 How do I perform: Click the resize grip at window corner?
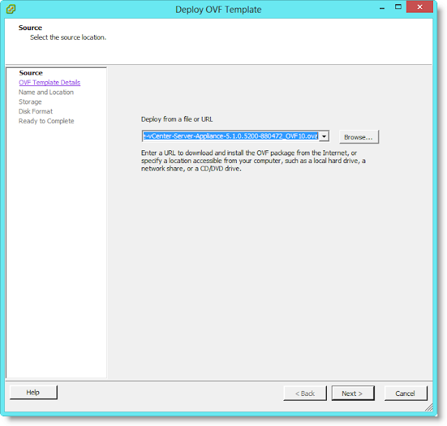pyautogui.click(x=429, y=407)
